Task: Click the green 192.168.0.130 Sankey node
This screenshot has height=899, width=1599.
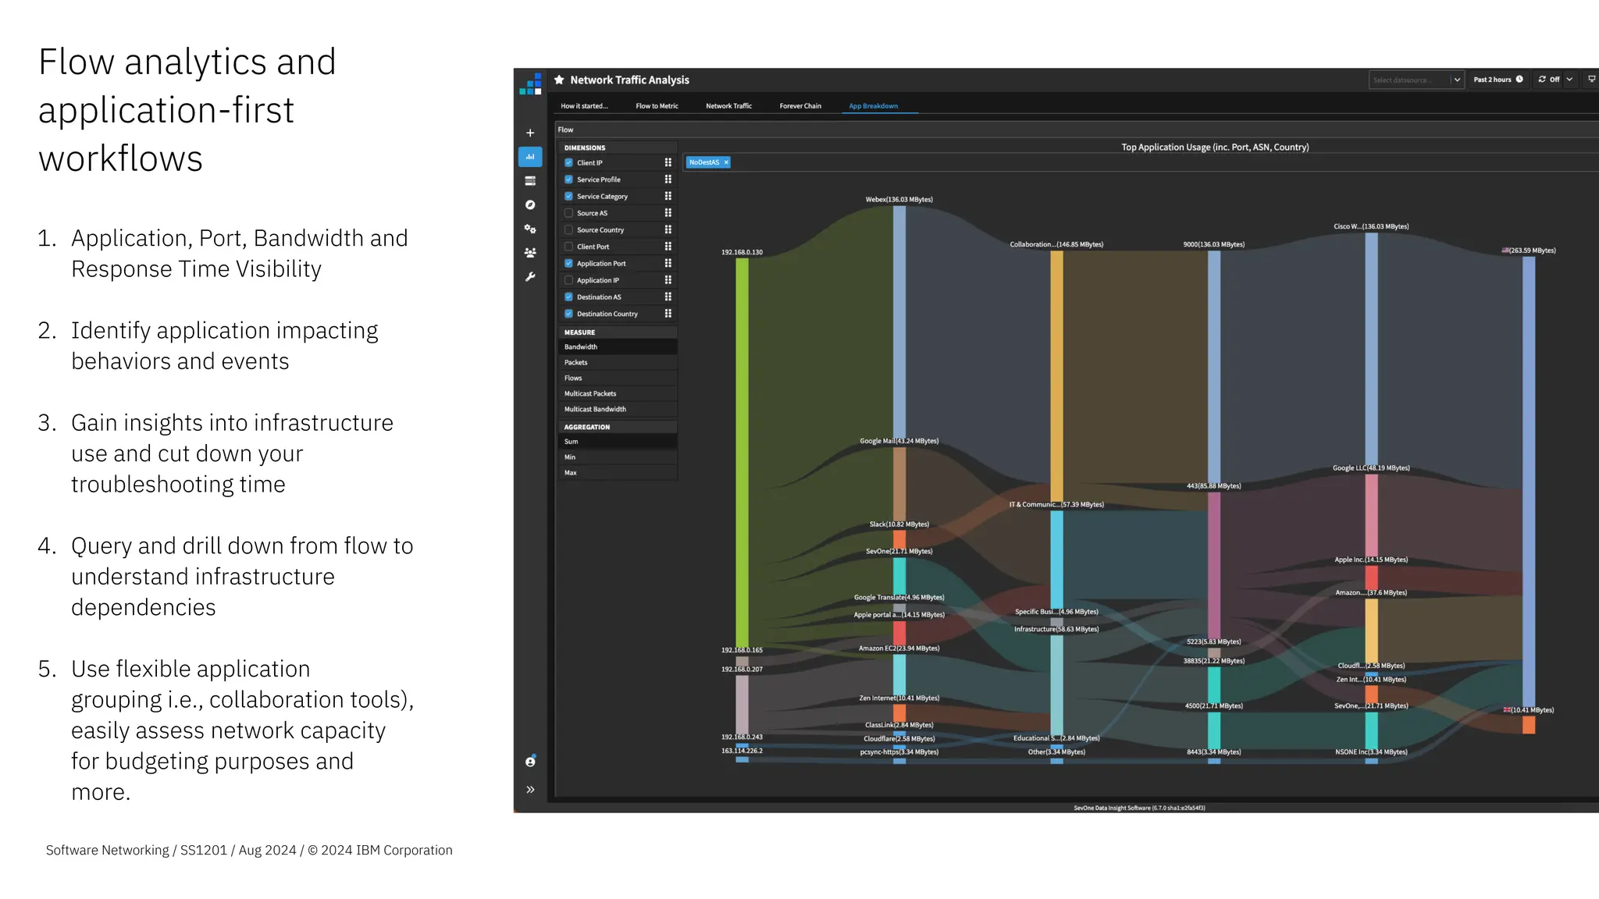Action: [742, 453]
